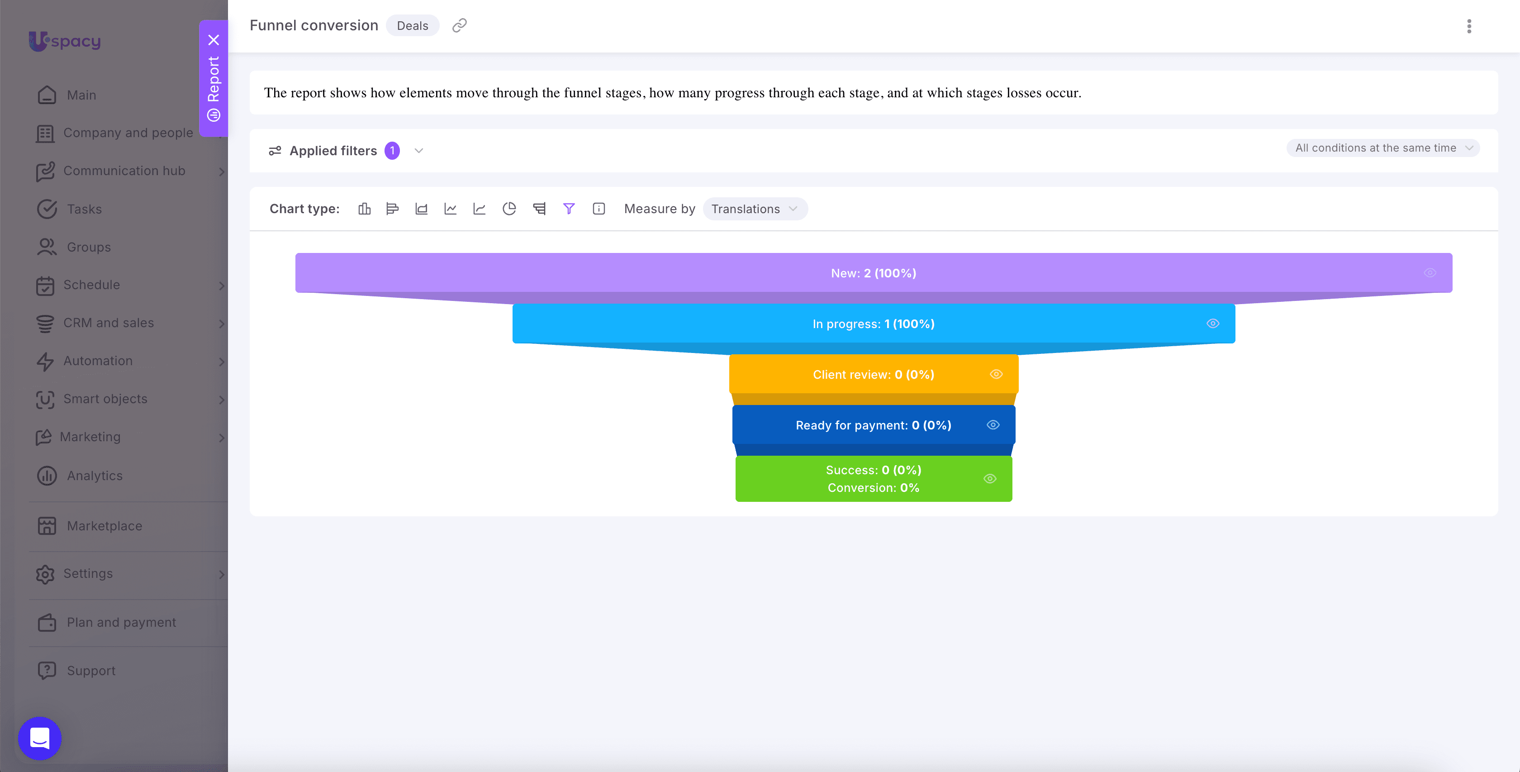The width and height of the screenshot is (1520, 772).
Task: Open the chat widget bubble
Action: coord(39,739)
